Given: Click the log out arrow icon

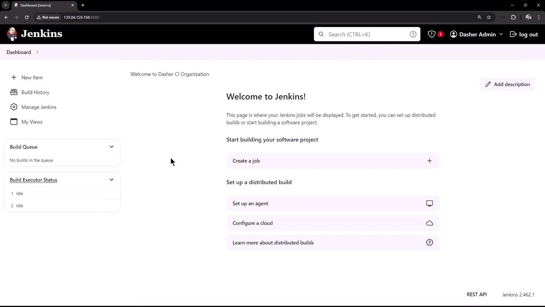Looking at the screenshot, I should 513,34.
